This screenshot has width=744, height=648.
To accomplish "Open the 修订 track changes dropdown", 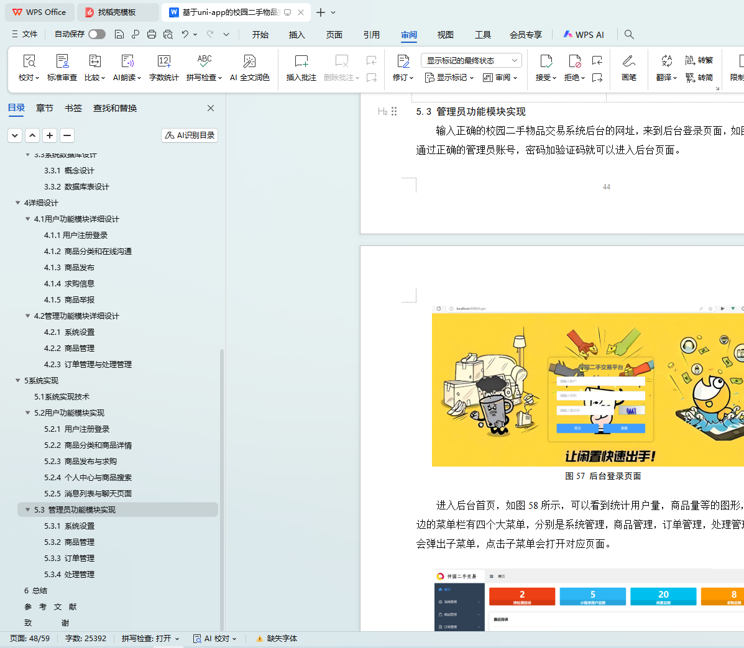I will [403, 78].
